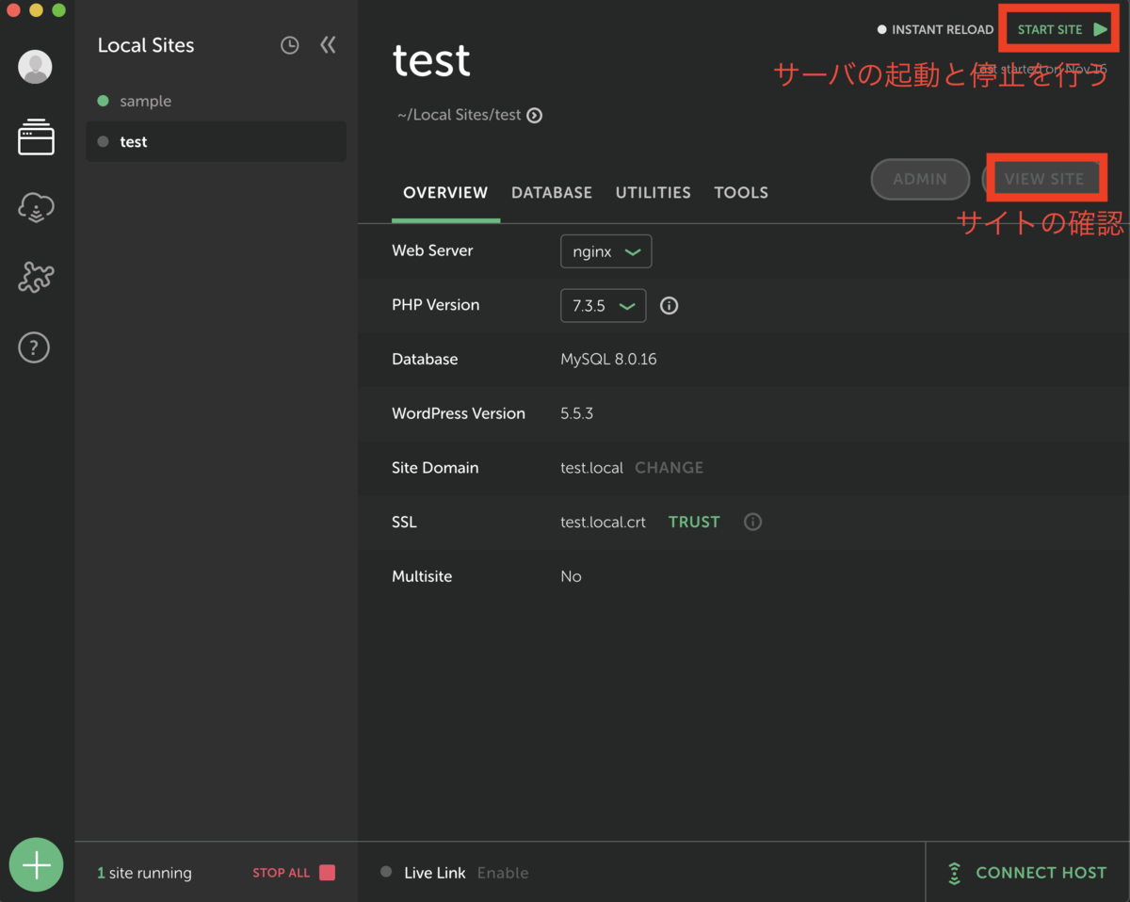Image resolution: width=1130 pixels, height=902 pixels.
Task: Show PHP Version info icon
Action: click(670, 305)
